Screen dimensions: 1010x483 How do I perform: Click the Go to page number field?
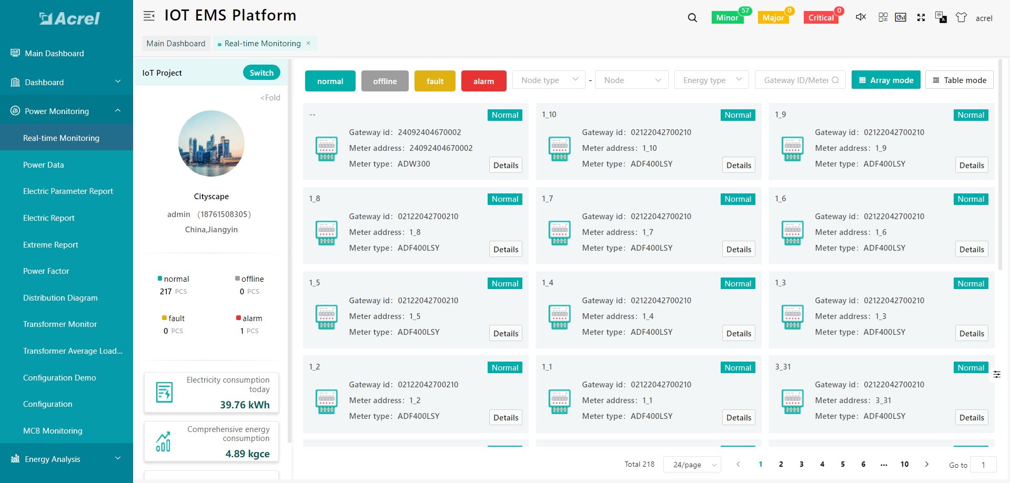[x=983, y=465]
